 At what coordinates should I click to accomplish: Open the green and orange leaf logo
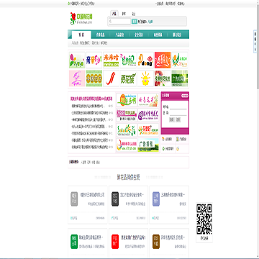[180, 60]
